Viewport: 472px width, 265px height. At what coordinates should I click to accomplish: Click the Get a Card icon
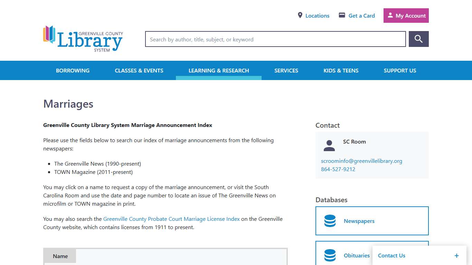[342, 16]
